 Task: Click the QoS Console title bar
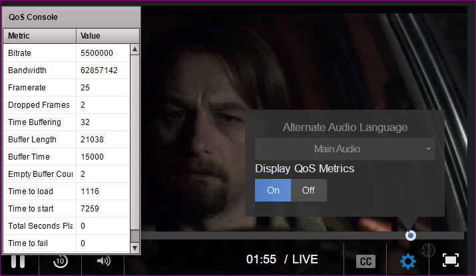[71, 17]
